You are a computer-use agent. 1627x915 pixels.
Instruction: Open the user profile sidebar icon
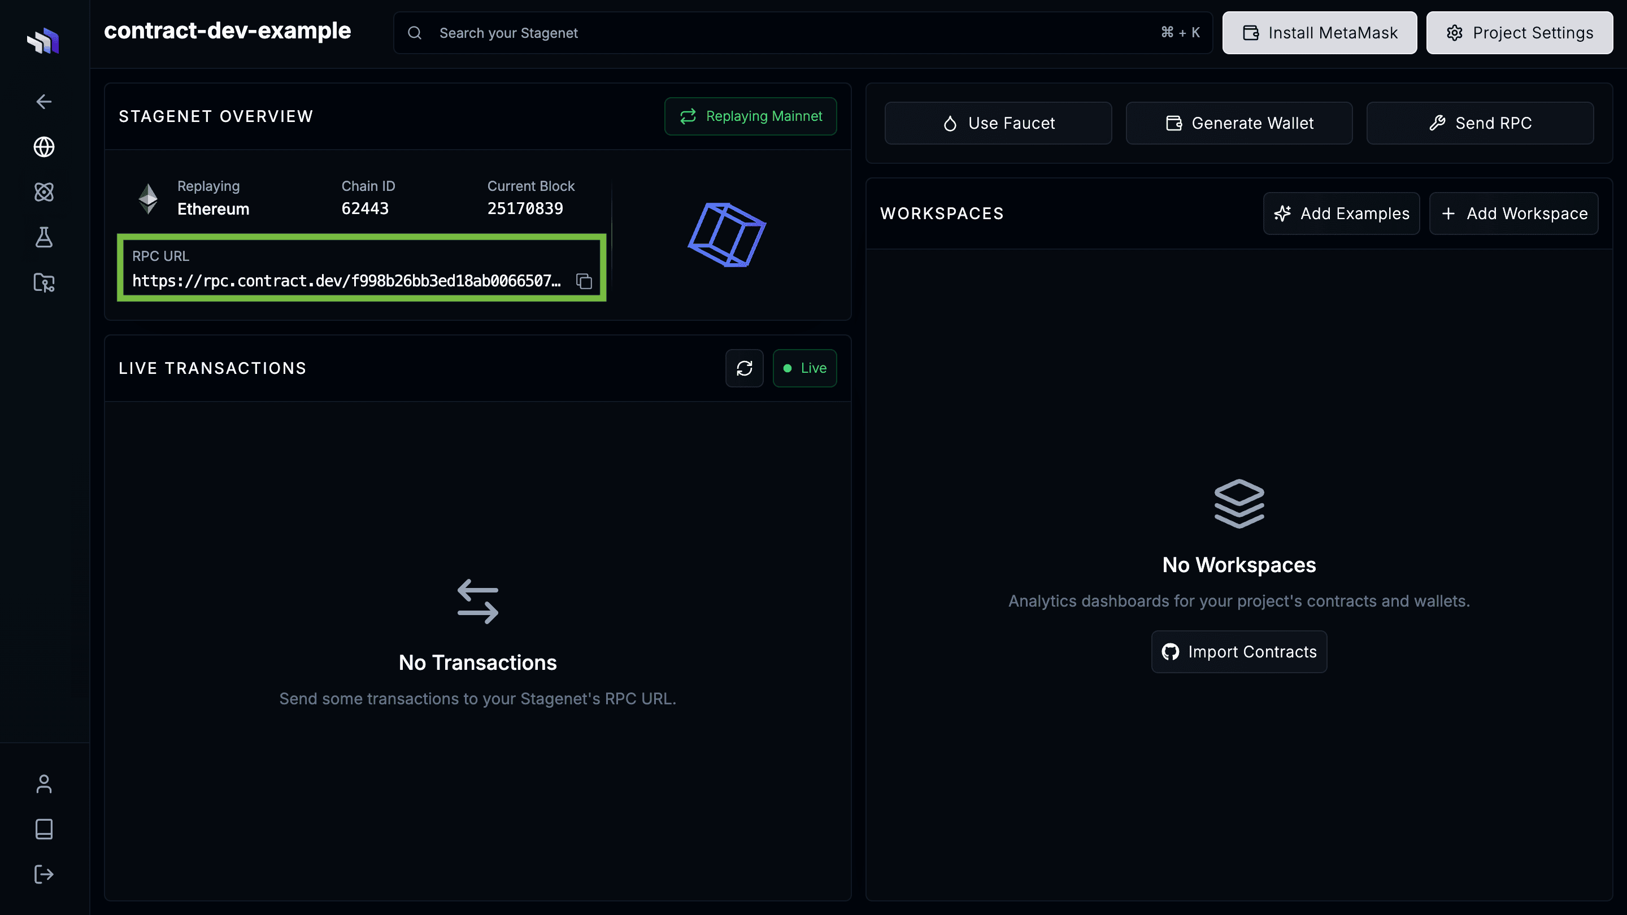pos(43,783)
